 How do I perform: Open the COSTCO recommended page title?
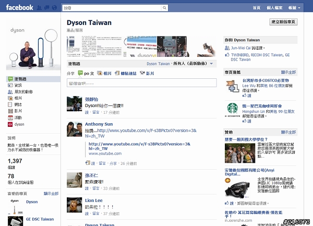click(x=266, y=80)
